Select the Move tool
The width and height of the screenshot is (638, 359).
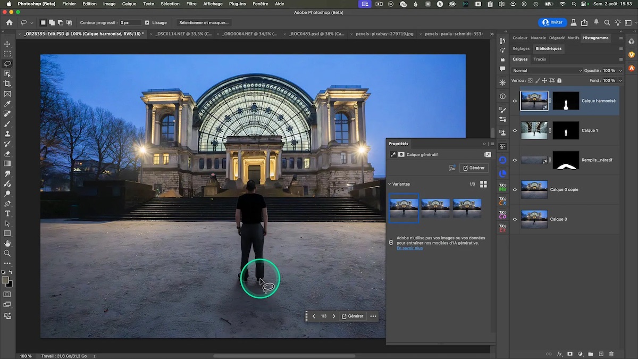click(x=7, y=44)
